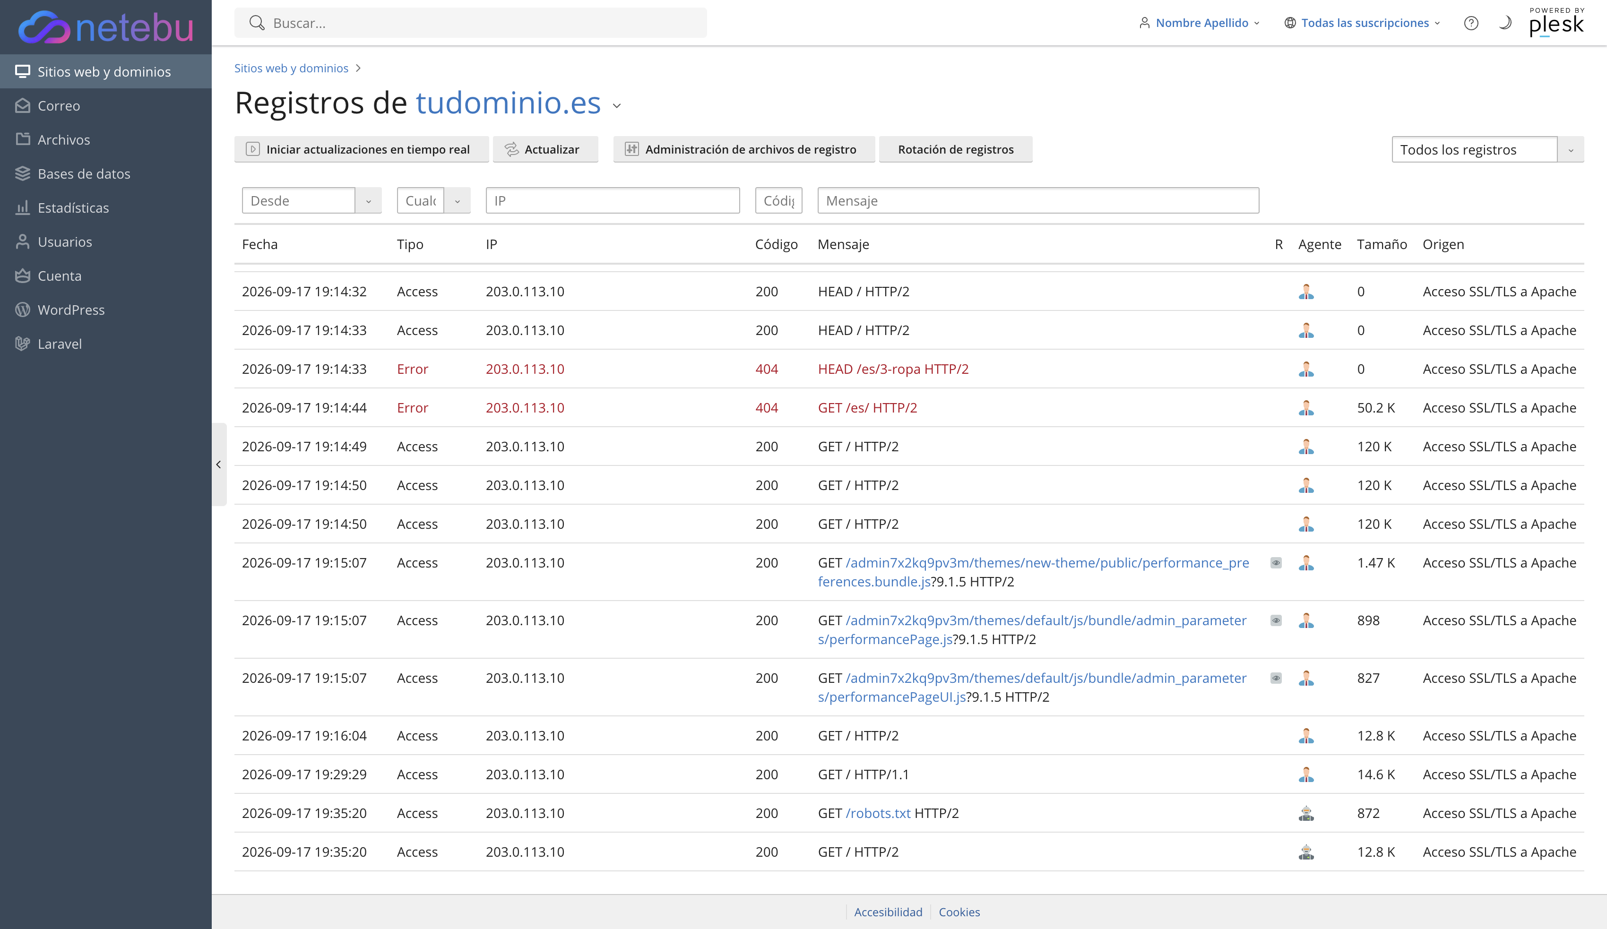Screen dimensions: 1607x929
Task: Click the 404 code in the GET /es/ row
Action: click(x=767, y=408)
